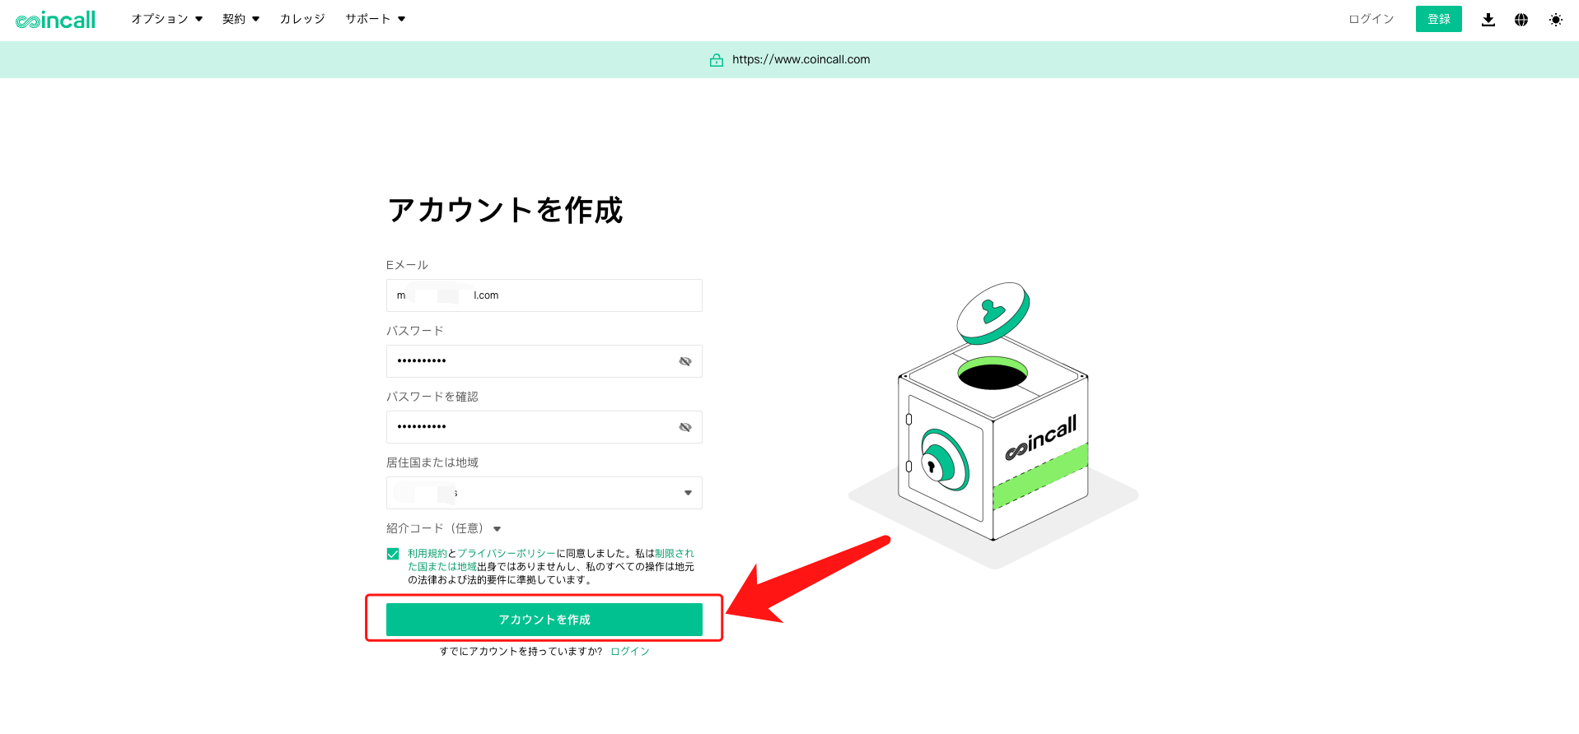The width and height of the screenshot is (1579, 734).
Task: Toggle the light/dark theme sun icon
Action: click(1555, 20)
